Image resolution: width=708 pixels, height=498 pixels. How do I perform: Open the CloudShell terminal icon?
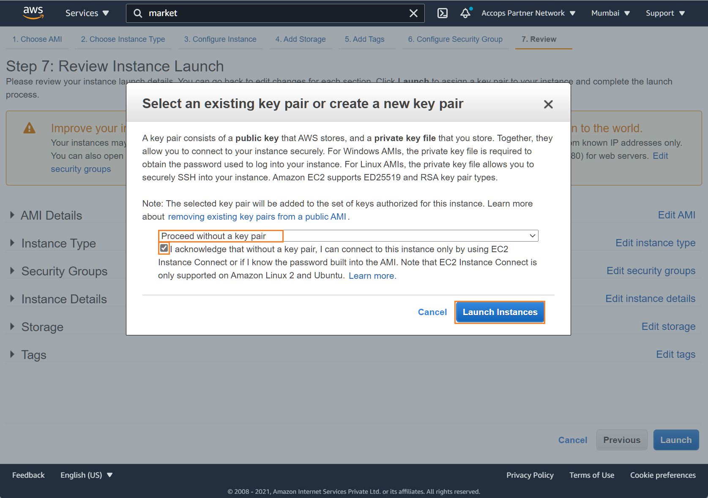[x=442, y=13]
